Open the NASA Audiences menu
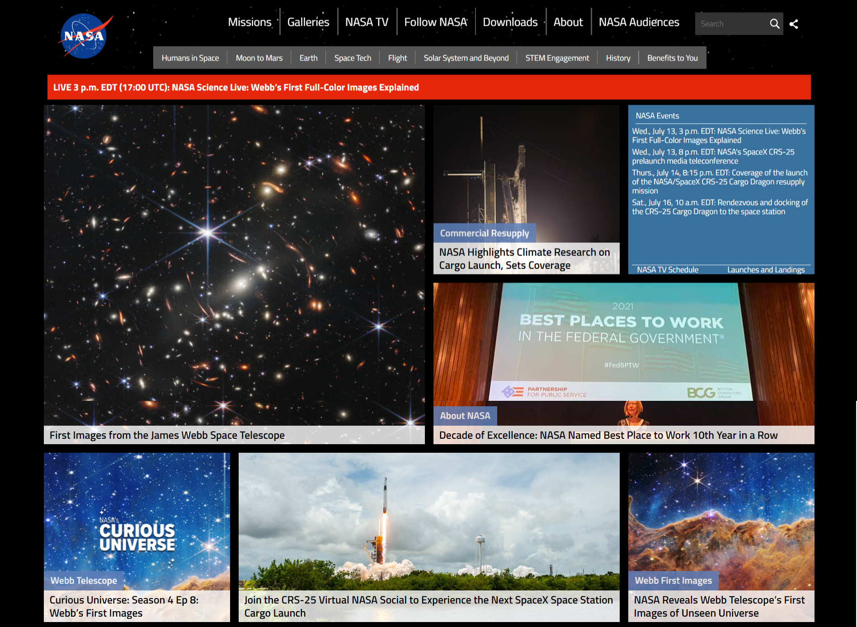The image size is (857, 627). pos(639,22)
